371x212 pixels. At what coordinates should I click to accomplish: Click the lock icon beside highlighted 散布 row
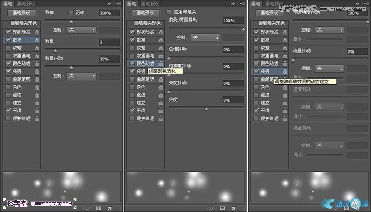coord(37,40)
